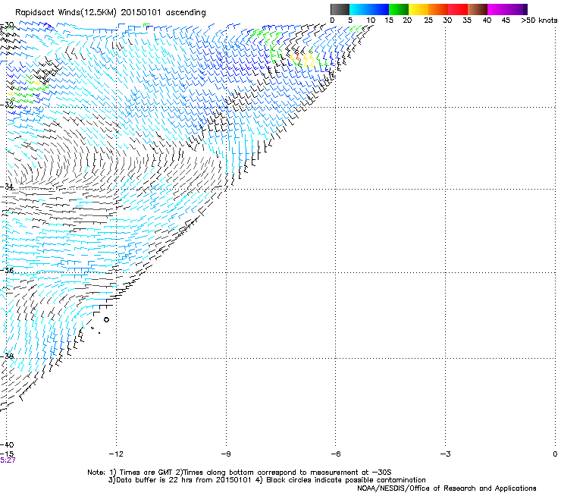Select the yellow 20-25 knots legend color
The width and height of the screenshot is (561, 493).
click(x=418, y=9)
